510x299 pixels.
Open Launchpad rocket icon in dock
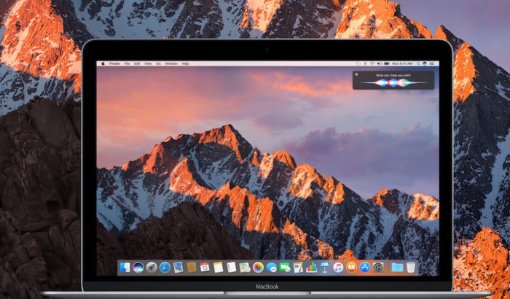click(x=152, y=268)
